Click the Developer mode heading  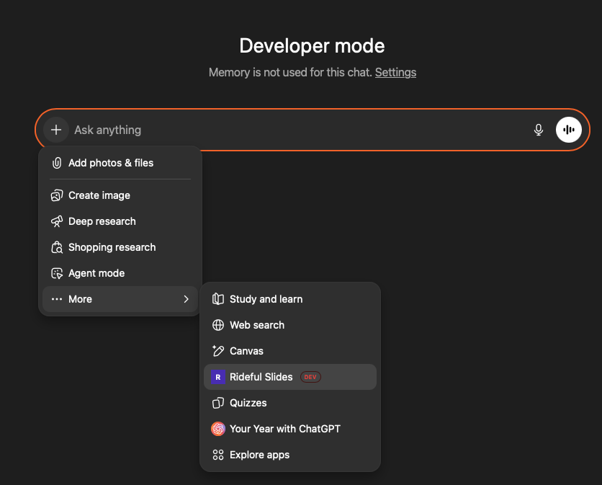(312, 45)
